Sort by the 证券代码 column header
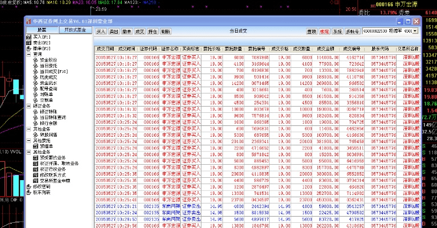This screenshot has width=437, height=228. (x=149, y=49)
